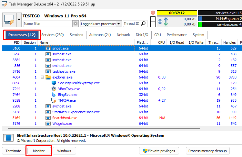Screen dimensions: 242x157
Task: Click the icon of svchost.exe PID 3296
Action: (x=48, y=54)
